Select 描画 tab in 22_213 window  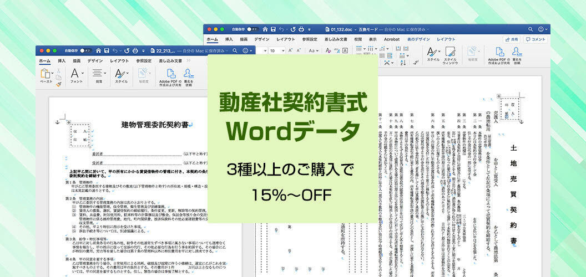(77, 61)
